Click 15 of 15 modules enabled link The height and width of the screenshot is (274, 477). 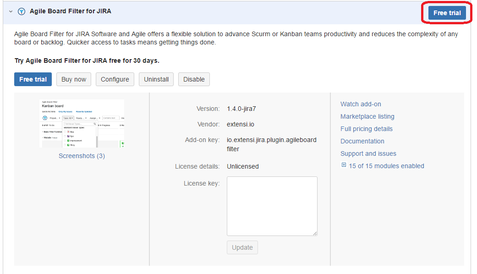point(386,166)
